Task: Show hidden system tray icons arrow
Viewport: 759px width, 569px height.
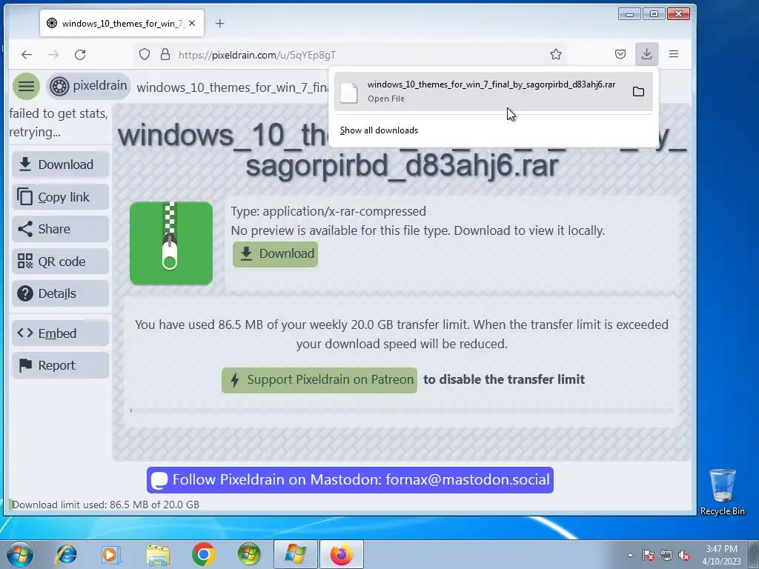Action: (x=630, y=555)
